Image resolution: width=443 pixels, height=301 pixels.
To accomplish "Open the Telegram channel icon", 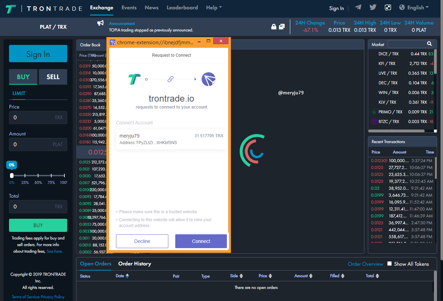I will pos(358,7).
